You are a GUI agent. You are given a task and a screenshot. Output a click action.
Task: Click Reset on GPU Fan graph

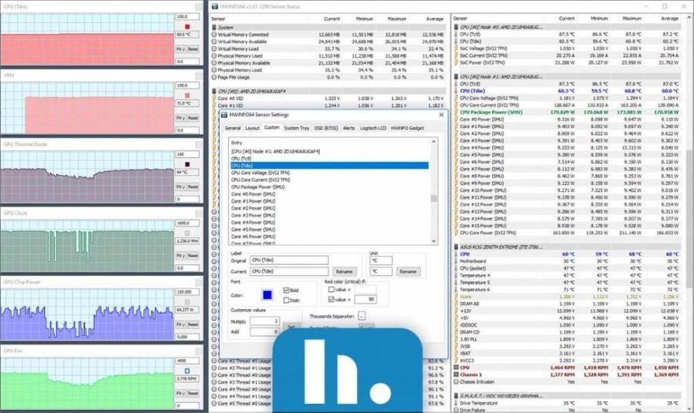click(193, 393)
